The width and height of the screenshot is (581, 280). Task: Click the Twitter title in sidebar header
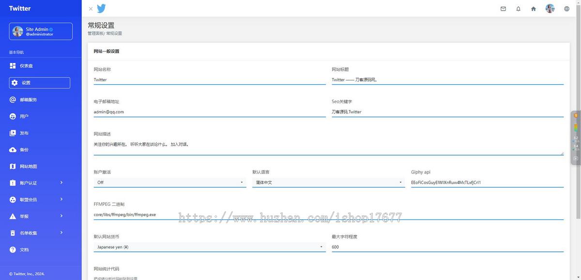[20, 8]
